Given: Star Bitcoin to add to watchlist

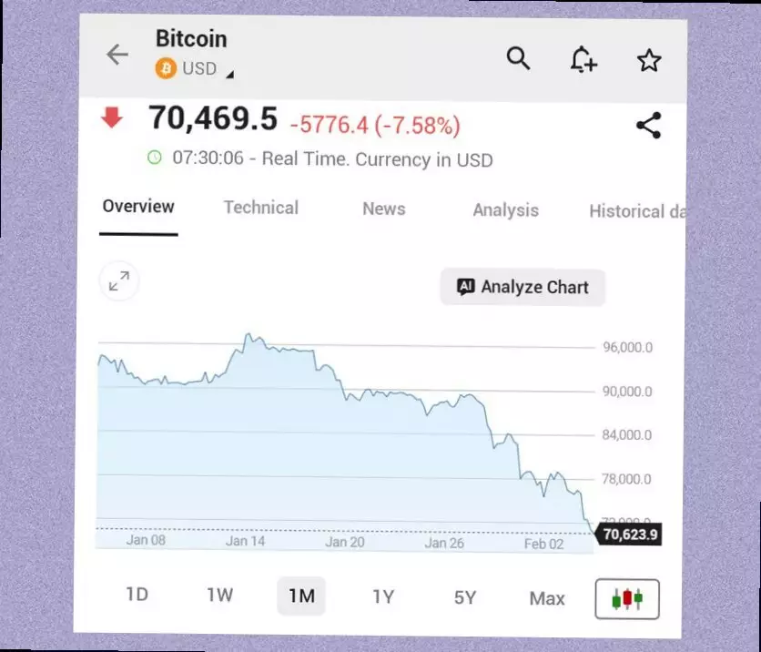Looking at the screenshot, I should point(648,61).
